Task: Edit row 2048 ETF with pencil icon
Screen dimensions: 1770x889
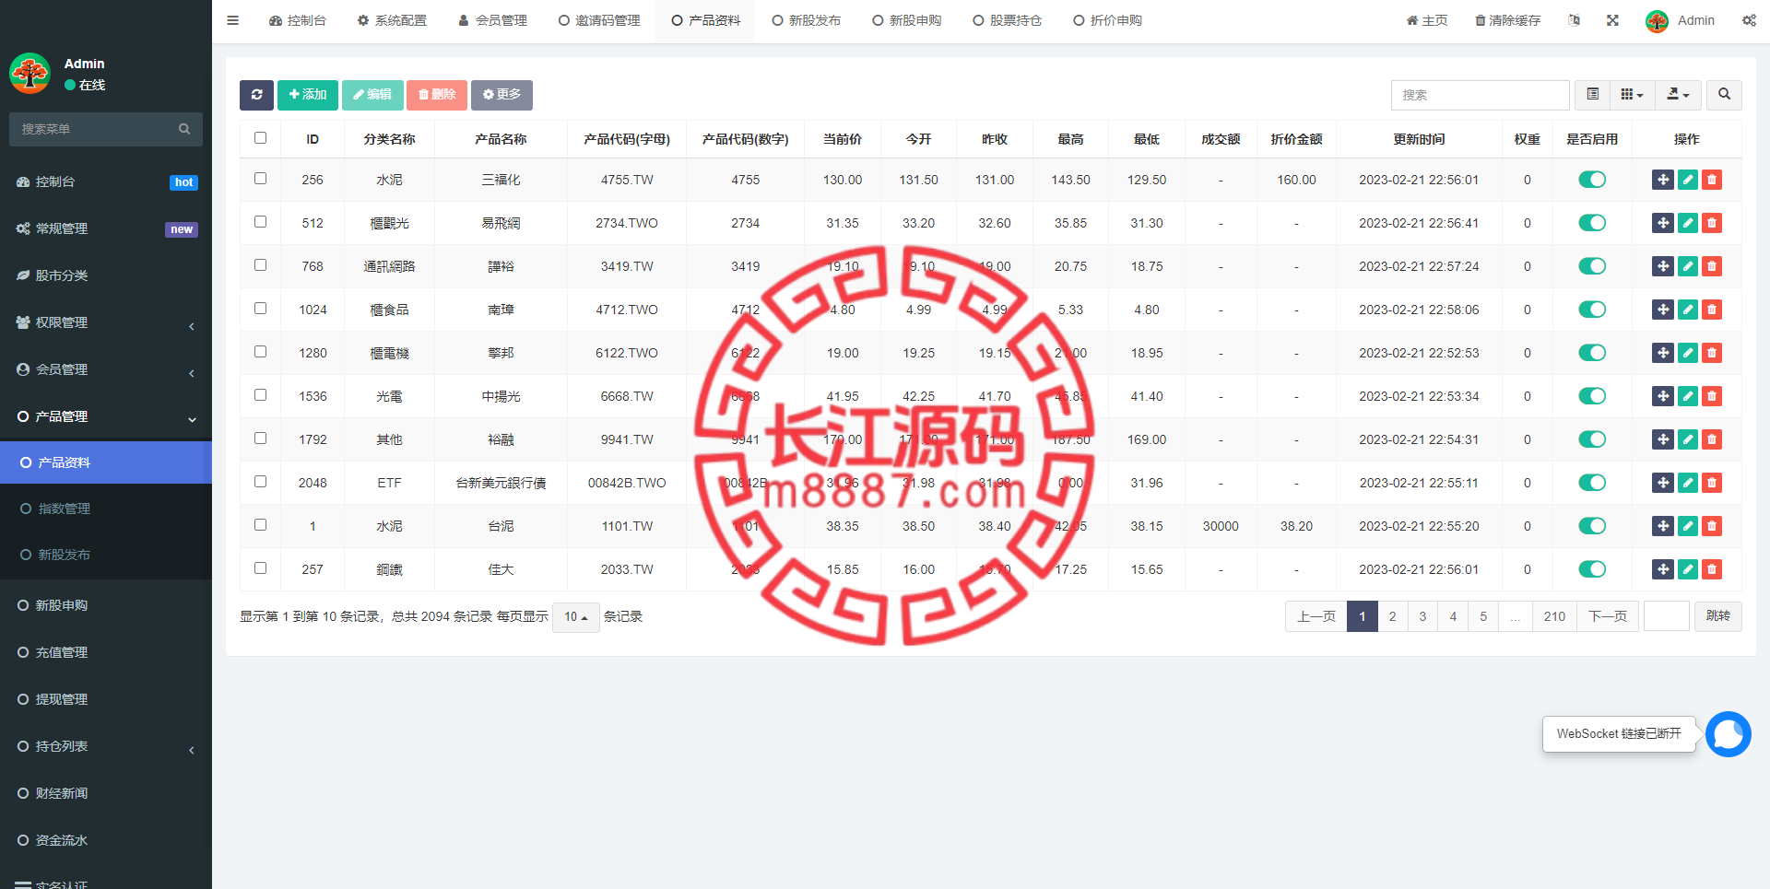Action: tap(1688, 483)
